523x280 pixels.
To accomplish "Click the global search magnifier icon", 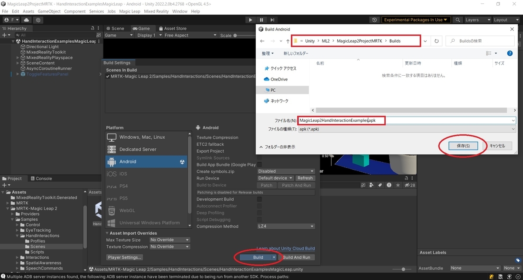I will tap(457, 20).
